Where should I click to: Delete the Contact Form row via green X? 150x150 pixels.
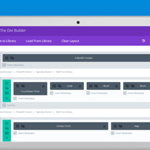pyautogui.click(x=7, y=138)
